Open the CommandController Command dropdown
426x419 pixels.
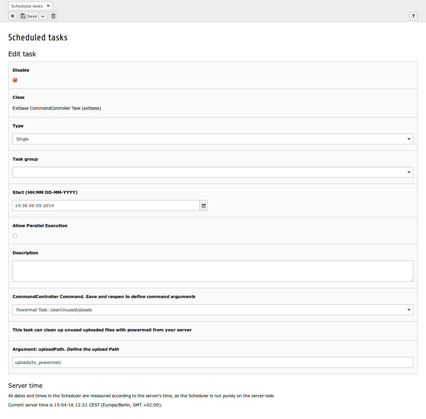213,310
